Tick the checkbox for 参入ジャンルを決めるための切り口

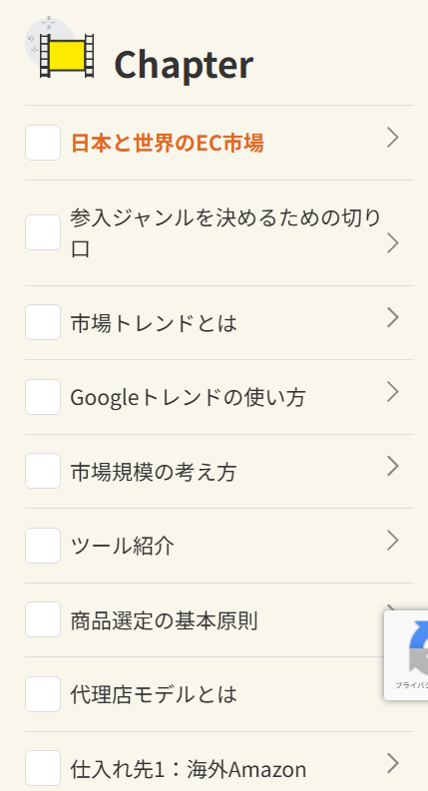click(x=43, y=232)
